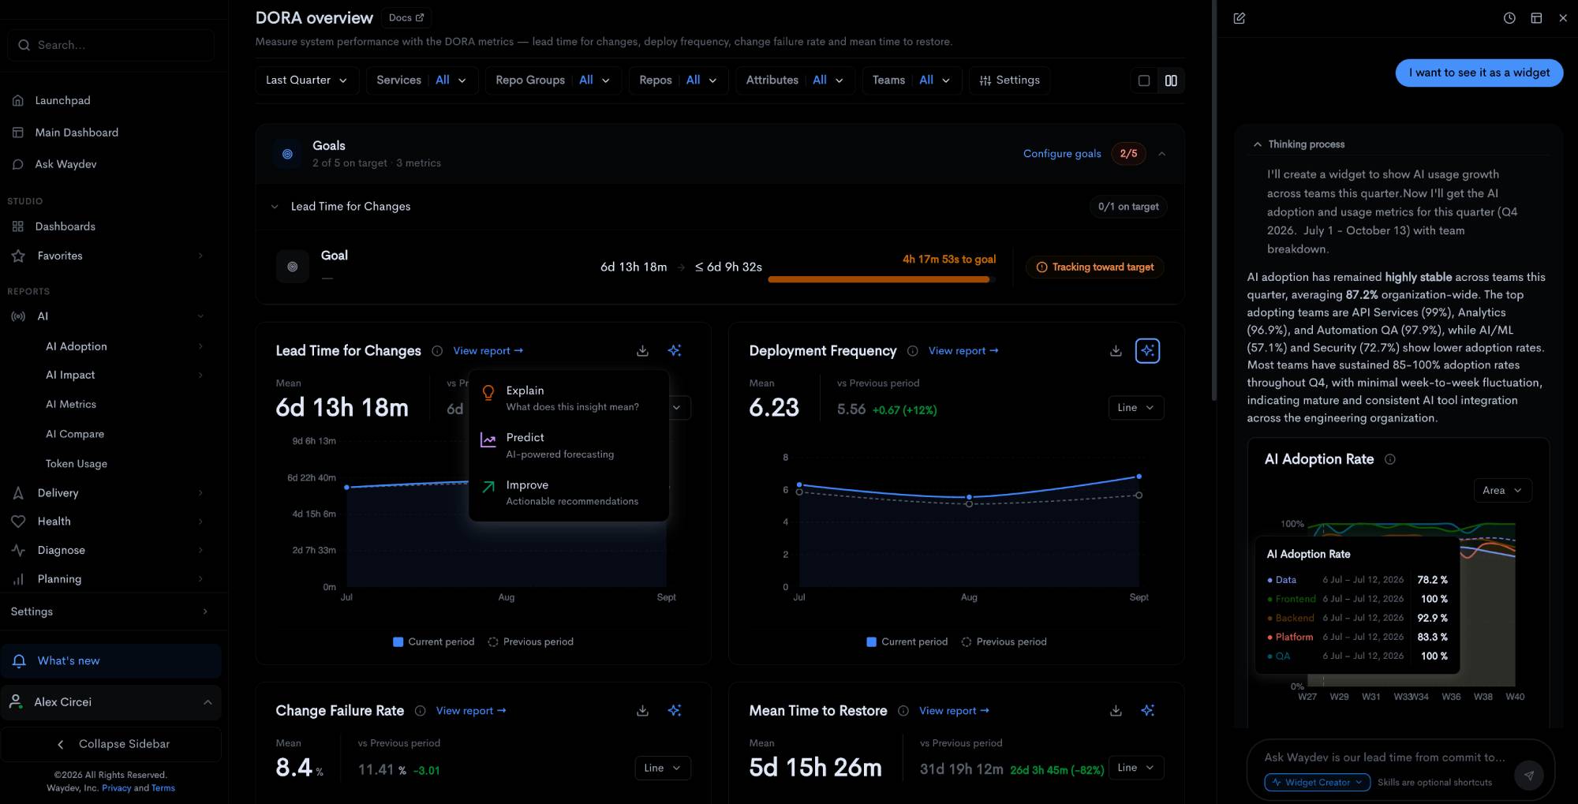
Task: Switch to single column layout view
Action: tap(1143, 80)
